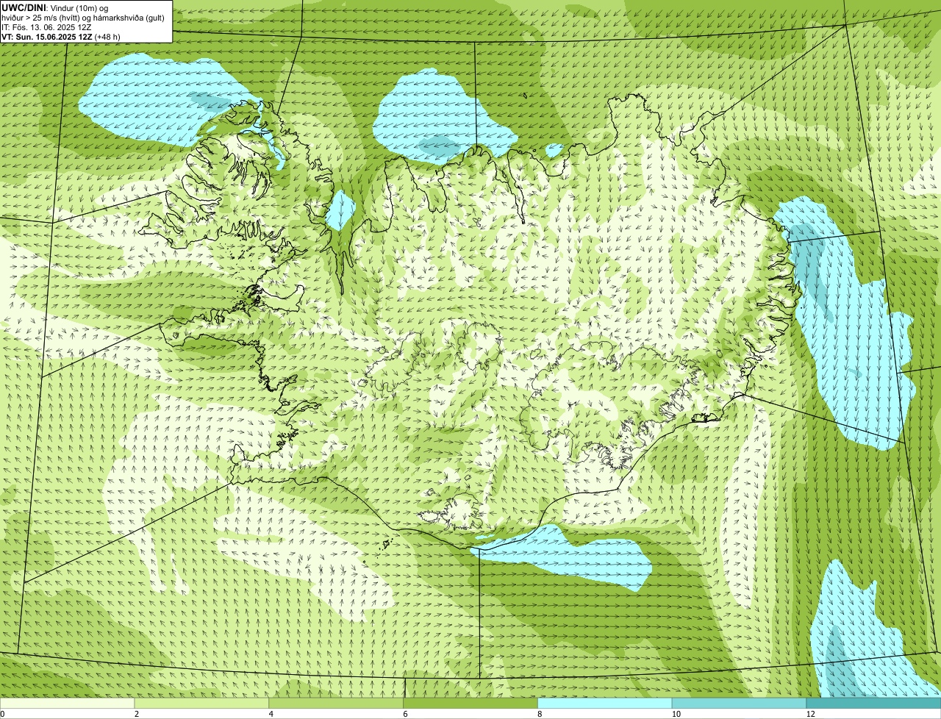Image resolution: width=941 pixels, height=719 pixels.
Task: Click the "hviður > 25 m/s (hvítt)" description line
Action: point(83,18)
